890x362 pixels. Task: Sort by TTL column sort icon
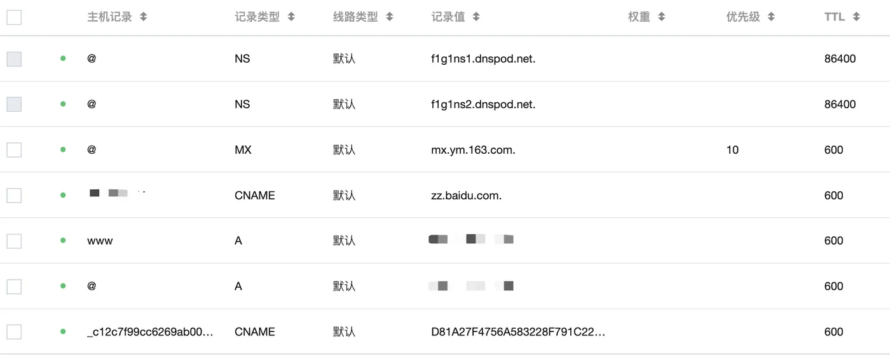pyautogui.click(x=856, y=17)
